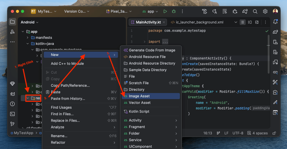The image size is (287, 149).
Task: Toggle read-only mode via the status bar lock
Action: tap(274, 133)
